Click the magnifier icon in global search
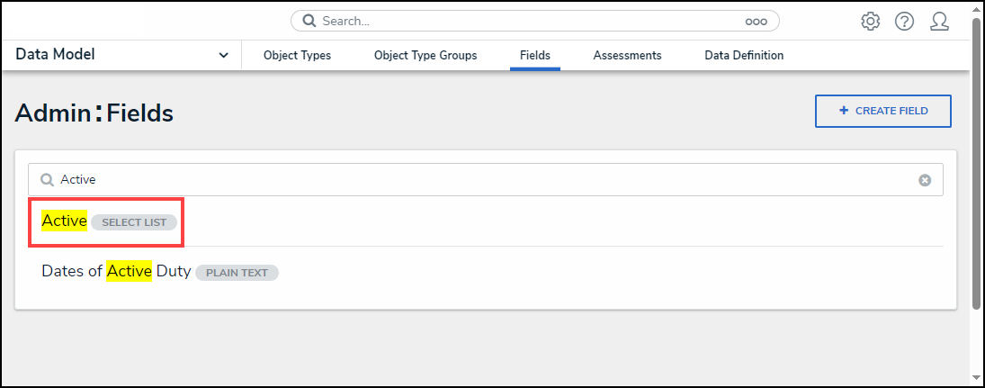Image resolution: width=985 pixels, height=388 pixels. tap(309, 21)
